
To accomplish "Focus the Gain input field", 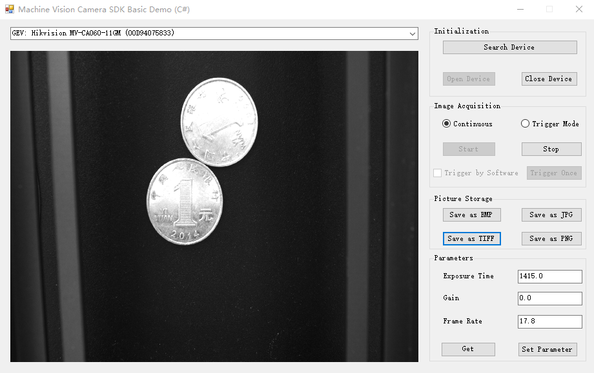I will (549, 298).
